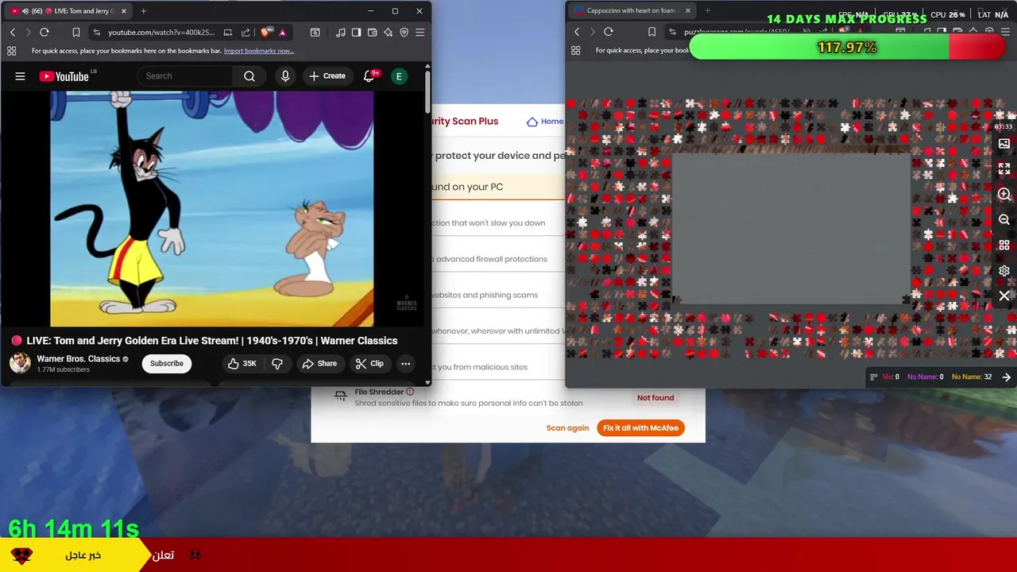Like the Tom and Jerry video

point(242,363)
